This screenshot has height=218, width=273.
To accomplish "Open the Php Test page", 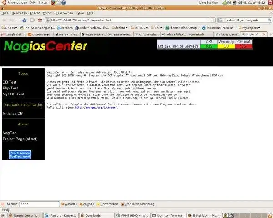I will click(10, 88).
